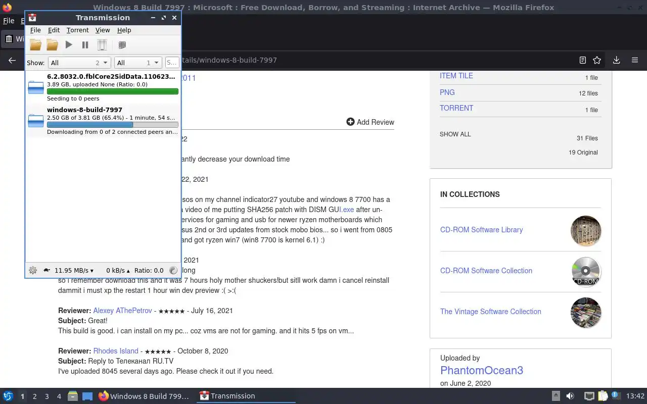Select the windows-8-build-7997 torrent row
647x404 pixels.
pyautogui.click(x=103, y=121)
